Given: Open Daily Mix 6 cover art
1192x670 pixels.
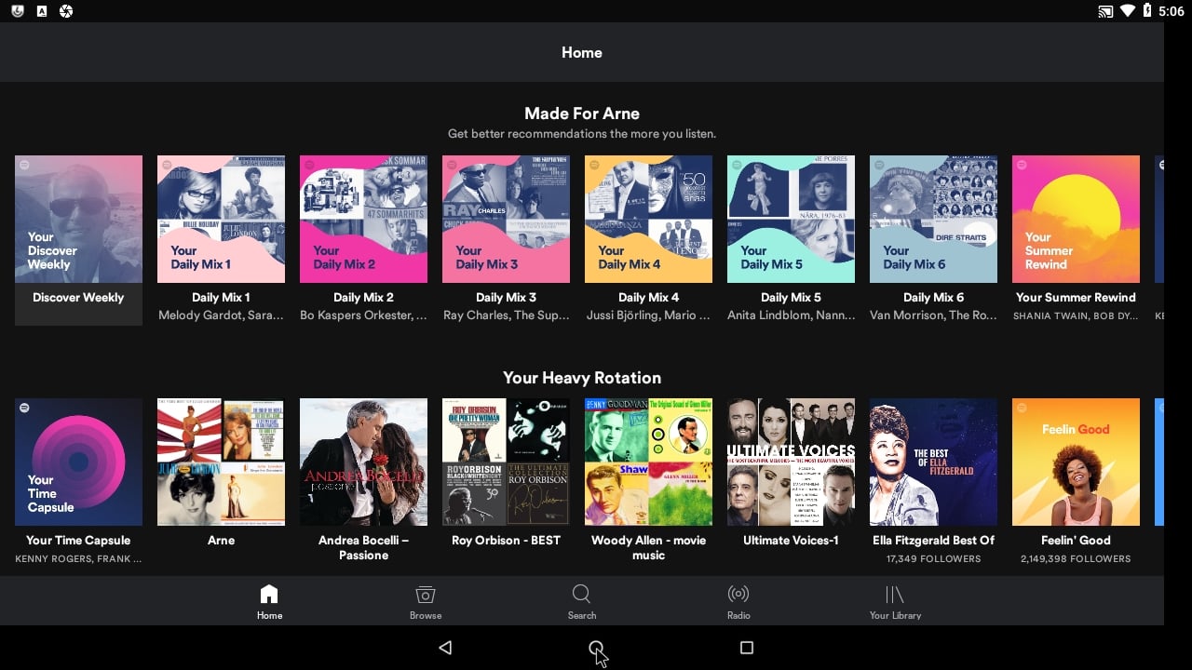Looking at the screenshot, I should pyautogui.click(x=933, y=219).
